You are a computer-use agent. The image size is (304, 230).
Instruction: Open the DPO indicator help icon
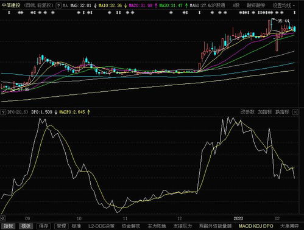pyautogui.click(x=3, y=112)
